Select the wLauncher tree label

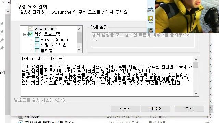(45, 29)
